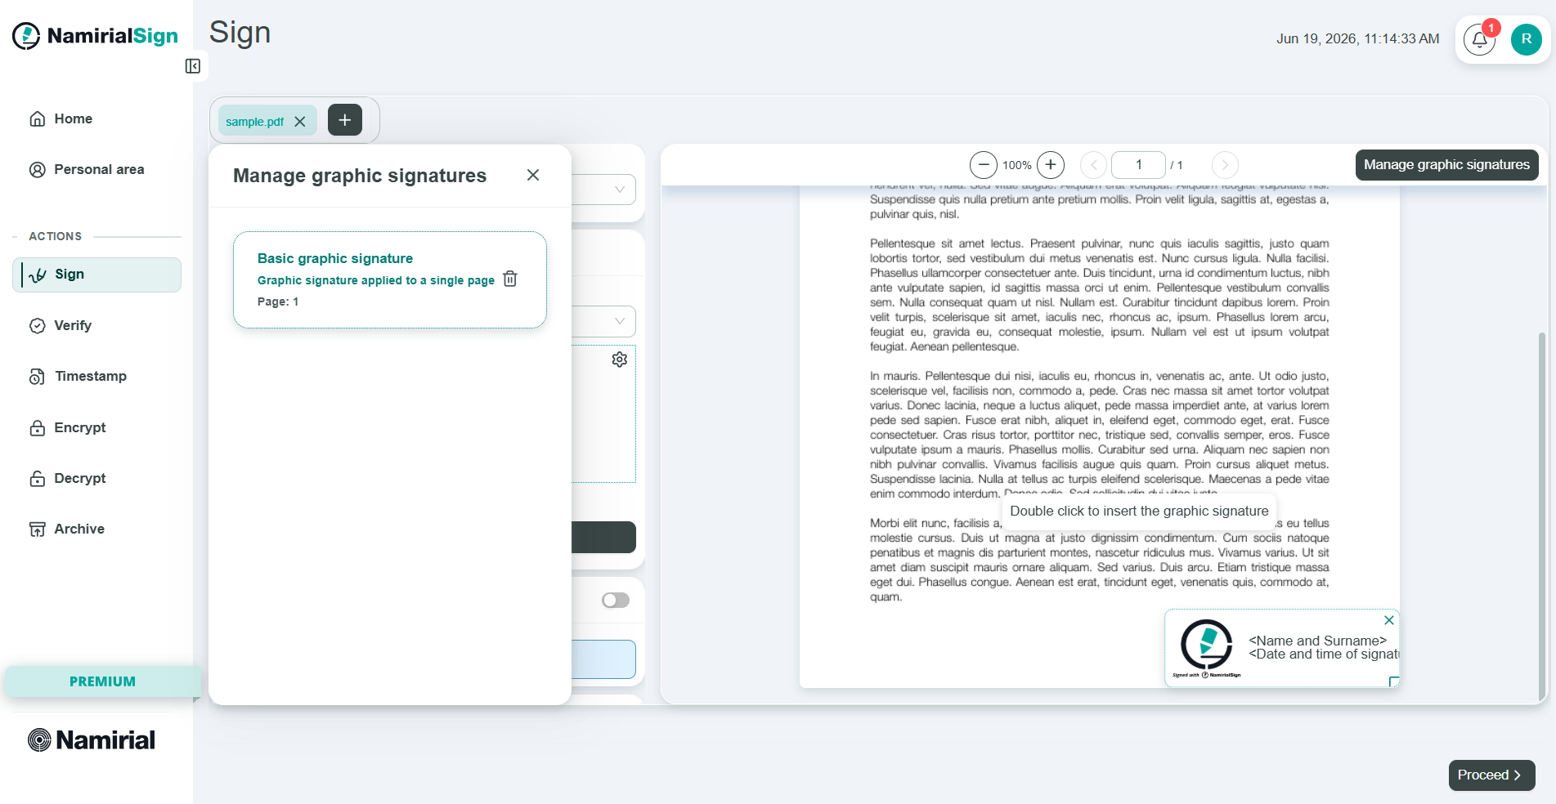Click the light blue button in the sign panel
The height and width of the screenshot is (804, 1556).
coord(603,659)
